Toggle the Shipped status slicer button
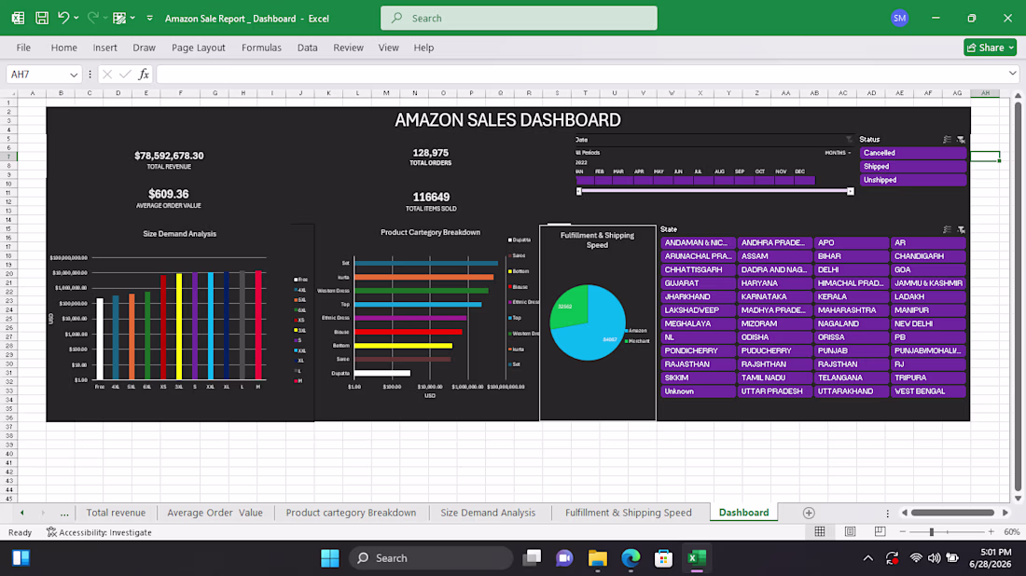This screenshot has height=576, width=1026. click(913, 167)
